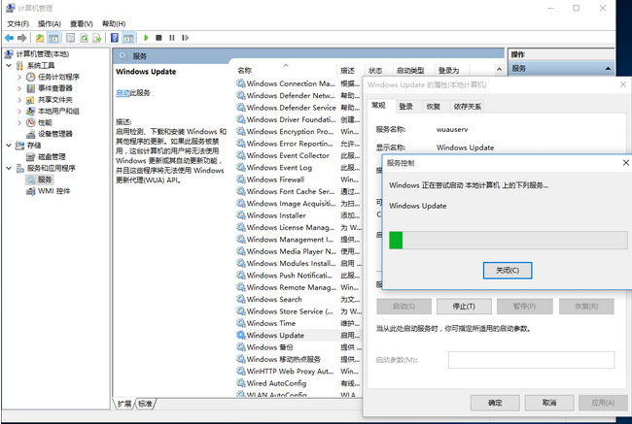Collapse the 存储 tree node
This screenshot has height=424, width=632.
click(x=9, y=146)
